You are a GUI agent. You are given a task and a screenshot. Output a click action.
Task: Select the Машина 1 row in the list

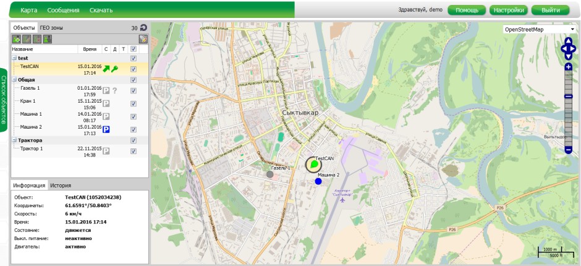[x=80, y=116]
